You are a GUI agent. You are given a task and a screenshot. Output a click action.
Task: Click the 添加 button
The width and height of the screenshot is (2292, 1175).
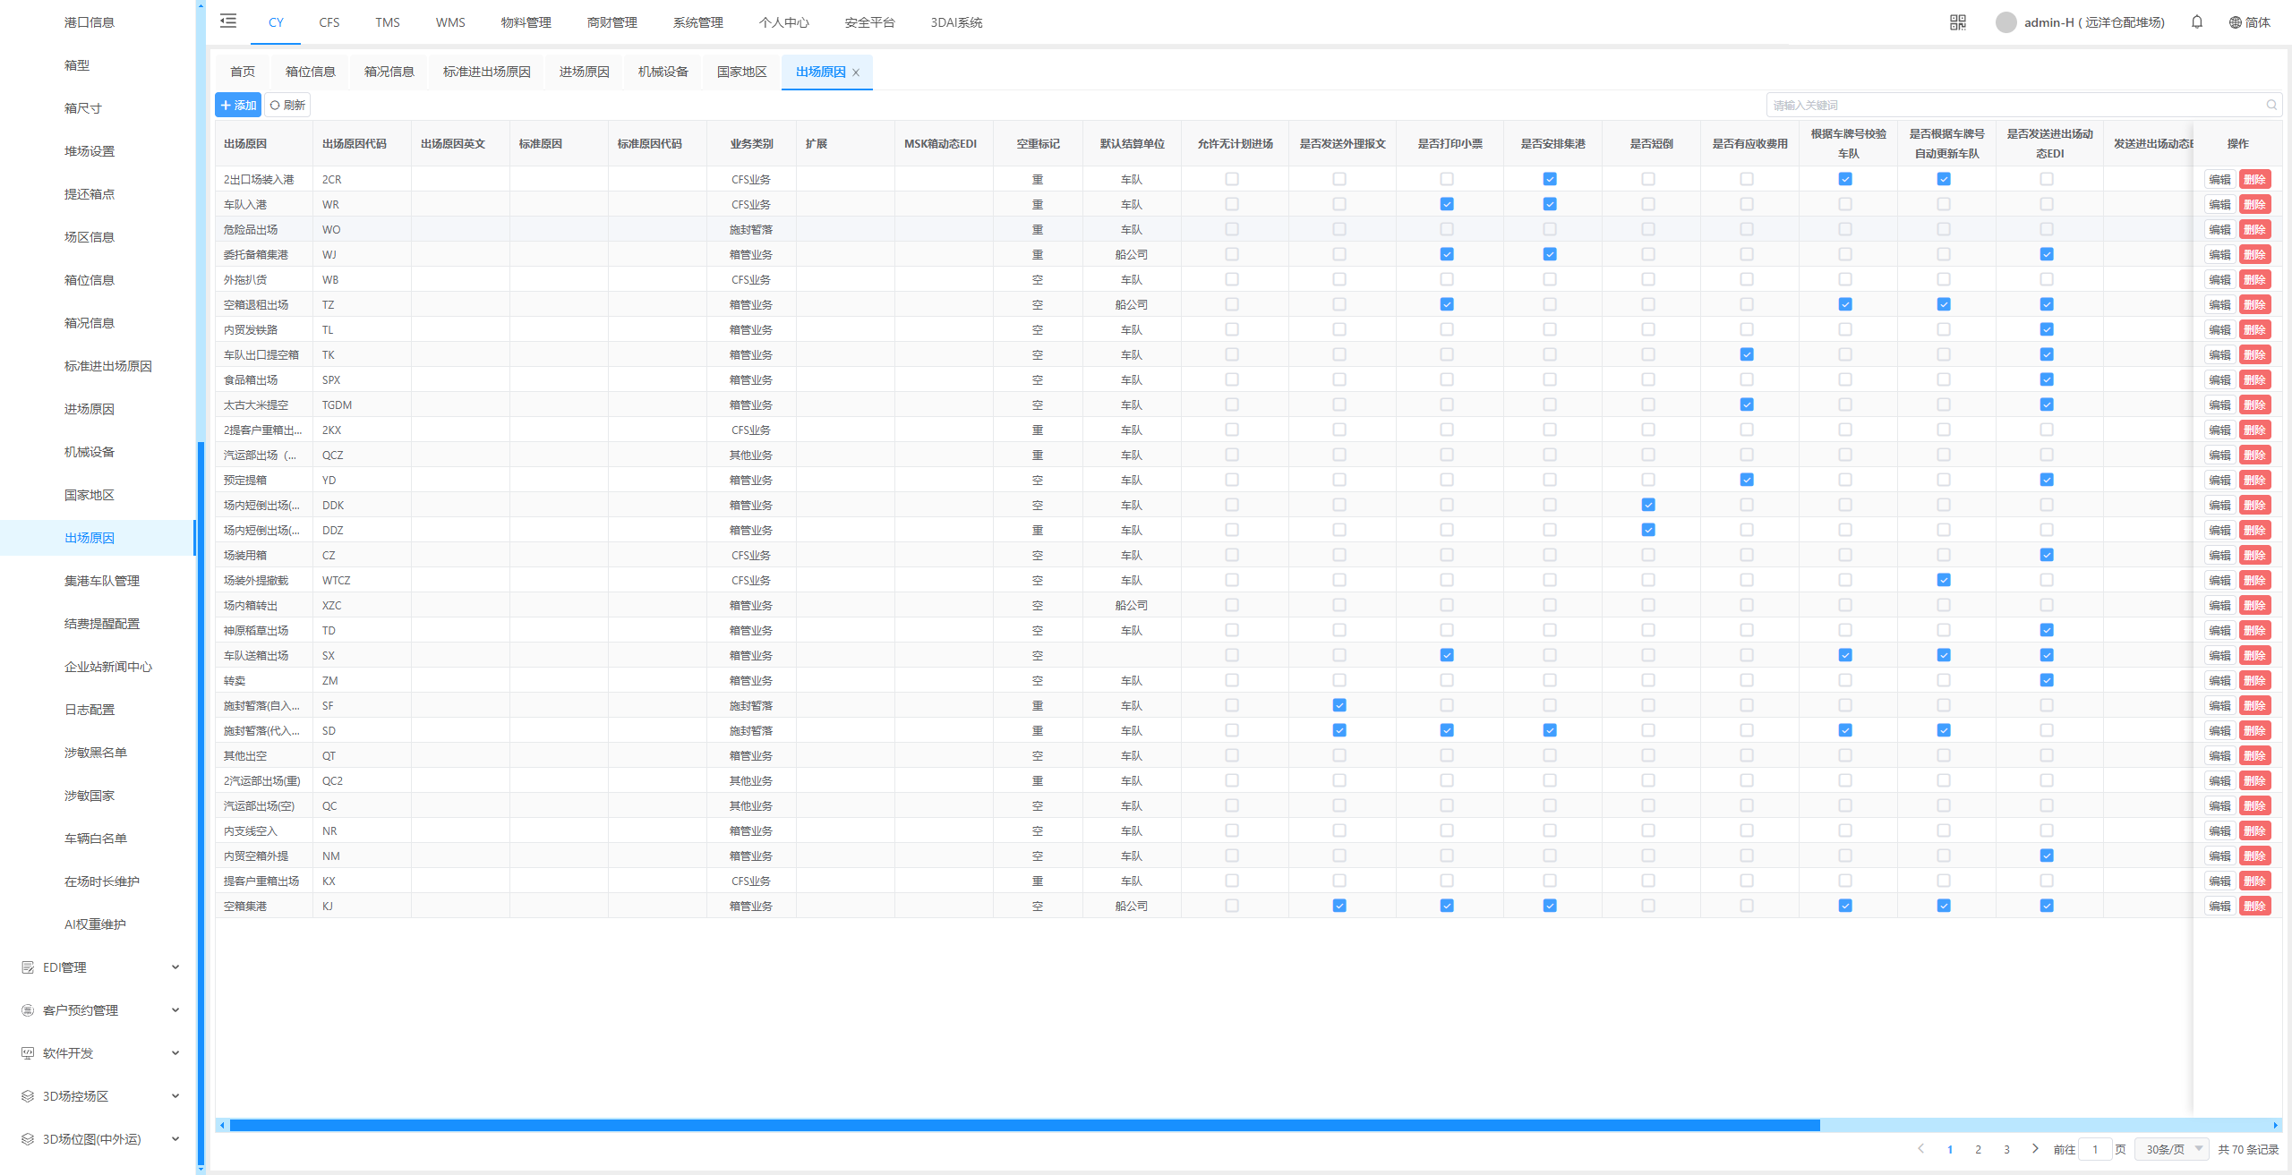click(238, 106)
